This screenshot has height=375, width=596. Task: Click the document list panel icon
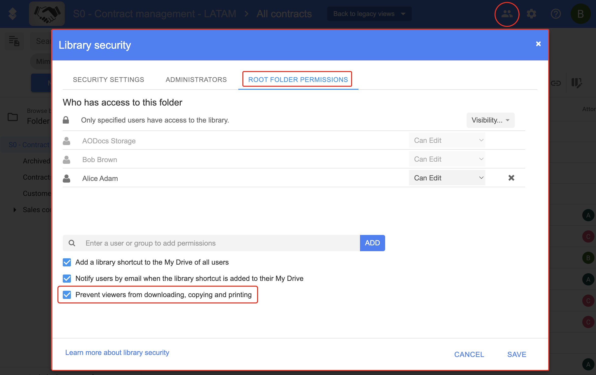(x=14, y=41)
